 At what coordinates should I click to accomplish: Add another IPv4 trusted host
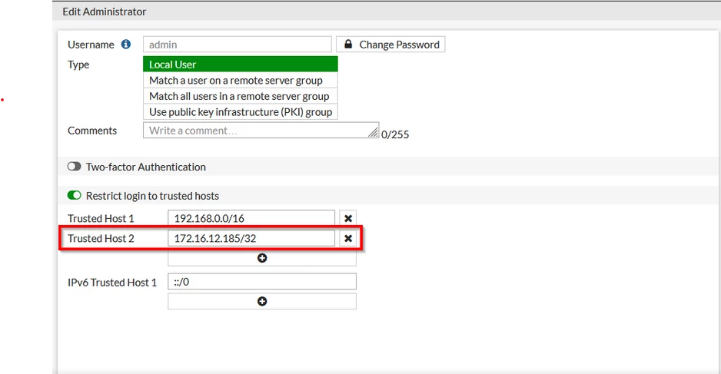(x=262, y=258)
